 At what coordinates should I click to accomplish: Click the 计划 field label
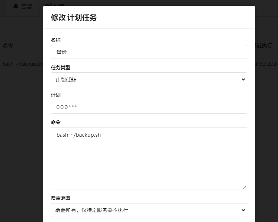[x=56, y=95]
